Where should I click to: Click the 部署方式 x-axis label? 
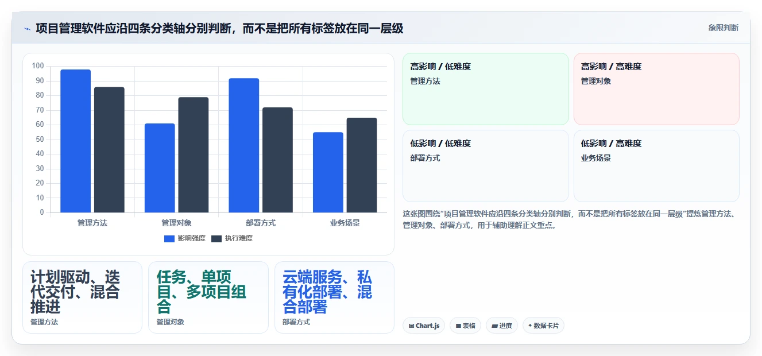tap(261, 223)
